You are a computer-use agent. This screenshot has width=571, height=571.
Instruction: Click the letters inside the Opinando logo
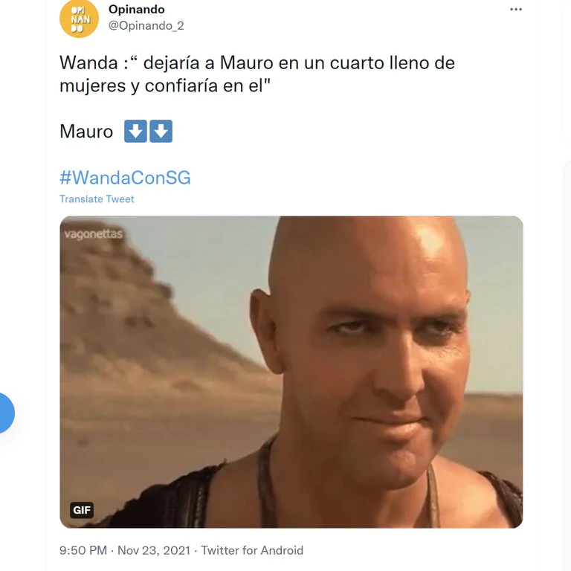pos(80,19)
